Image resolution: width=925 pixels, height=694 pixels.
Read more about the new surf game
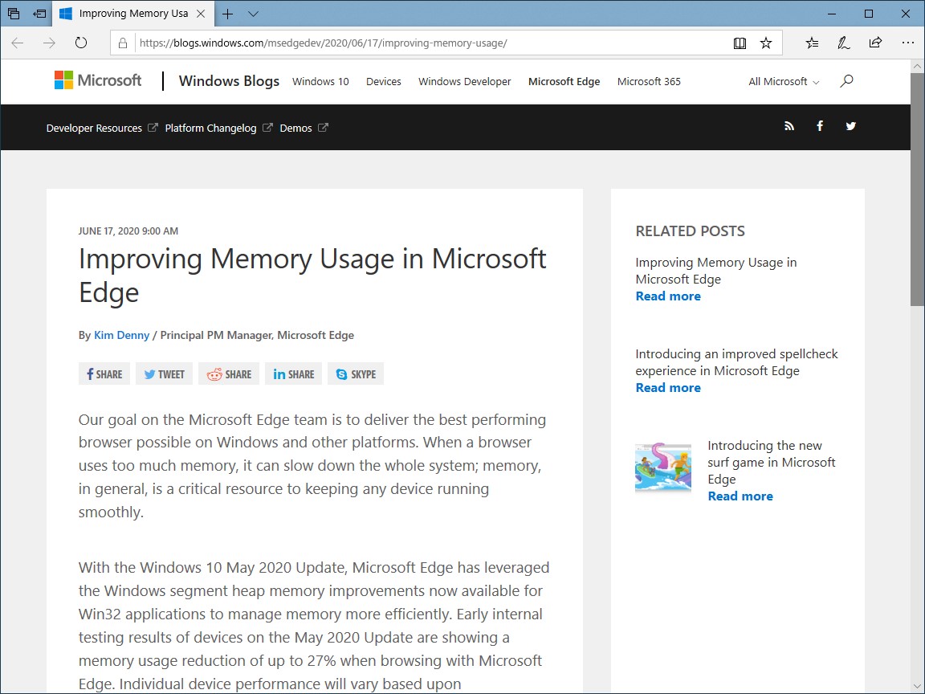740,496
